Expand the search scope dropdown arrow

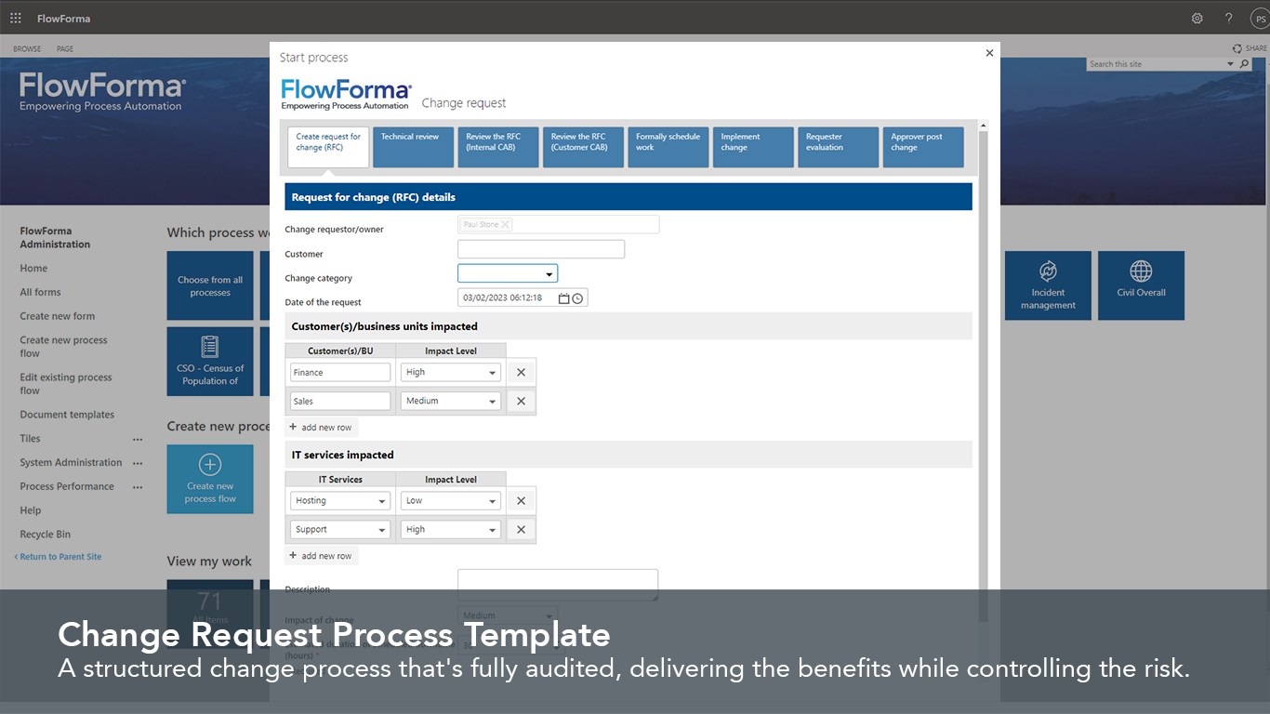coord(1231,64)
